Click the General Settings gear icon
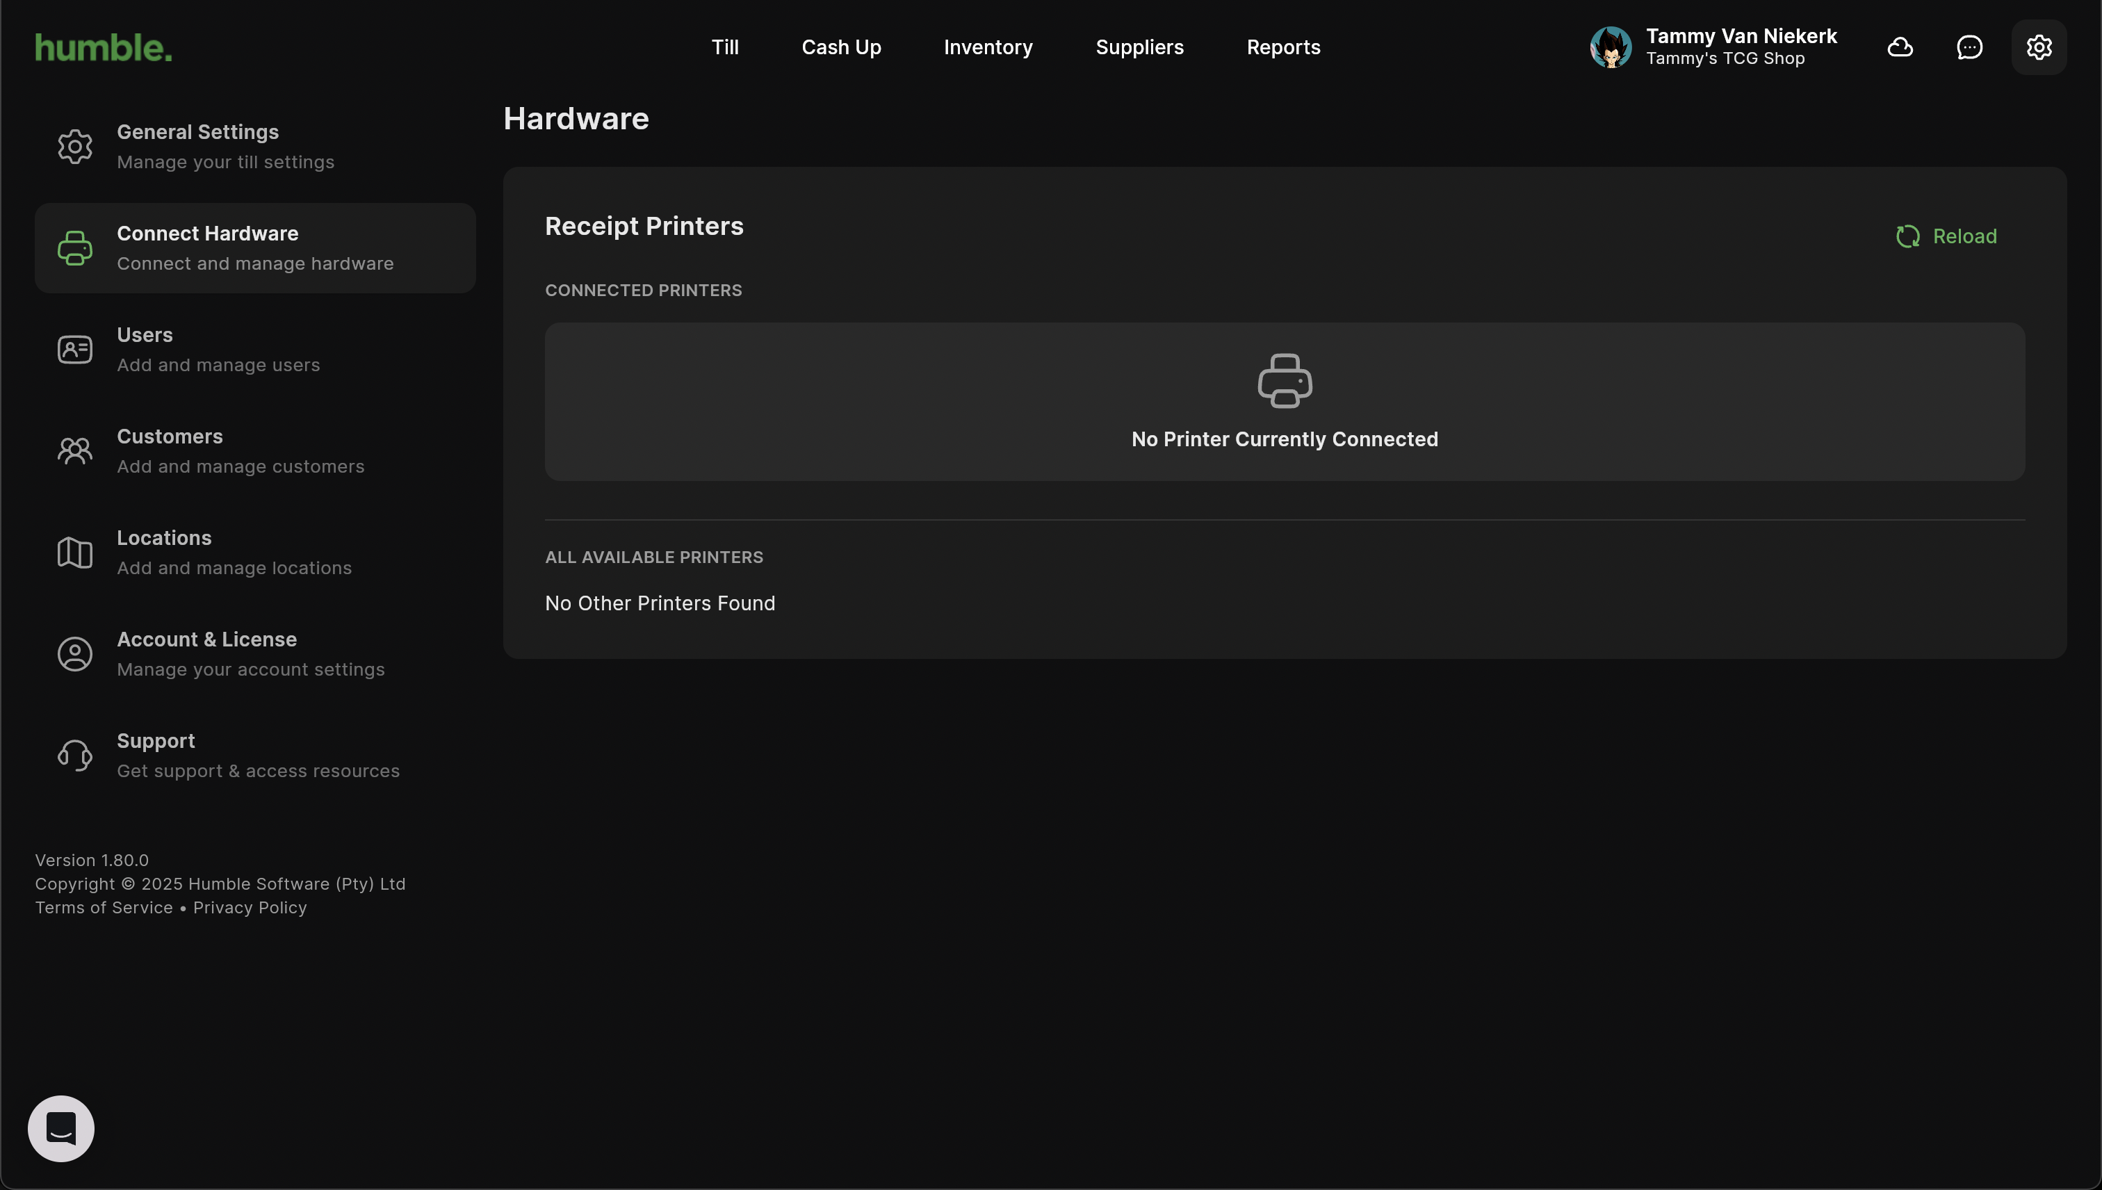Screen dimensions: 2102x1190 pyautogui.click(x=75, y=146)
